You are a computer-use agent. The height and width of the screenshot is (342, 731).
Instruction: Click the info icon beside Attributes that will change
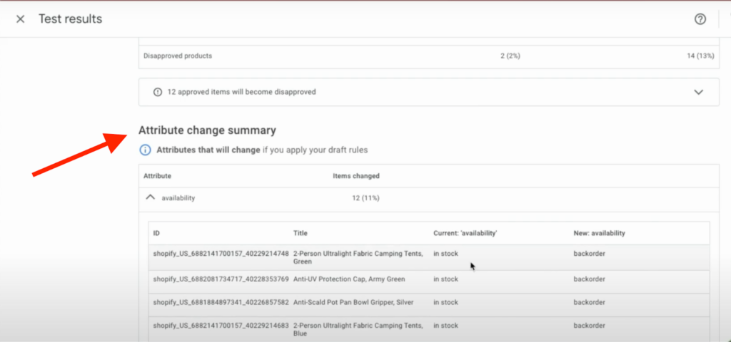(146, 150)
